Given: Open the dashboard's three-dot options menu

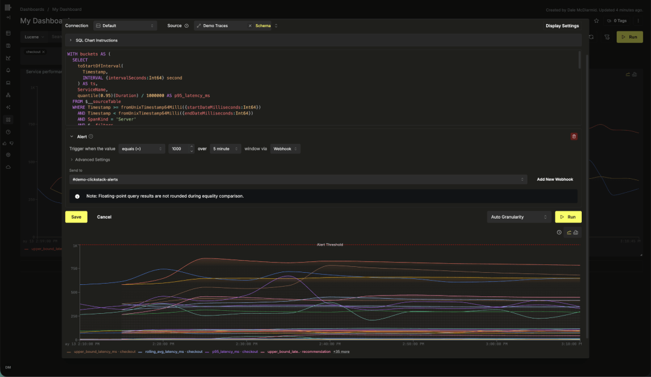Looking at the screenshot, I should point(638,20).
